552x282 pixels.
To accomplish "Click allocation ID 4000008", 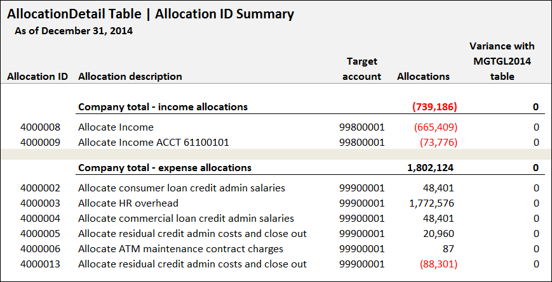I will (x=40, y=127).
